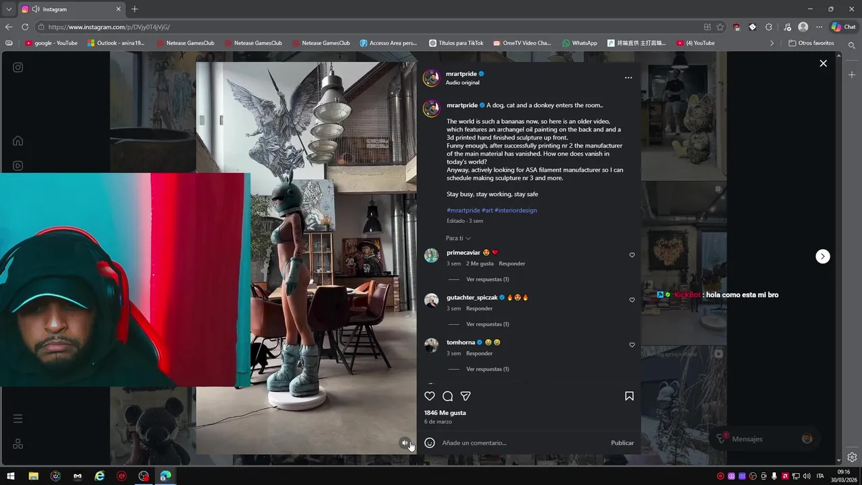Open the Otros favoritos folder
This screenshot has height=485, width=862.
811,43
